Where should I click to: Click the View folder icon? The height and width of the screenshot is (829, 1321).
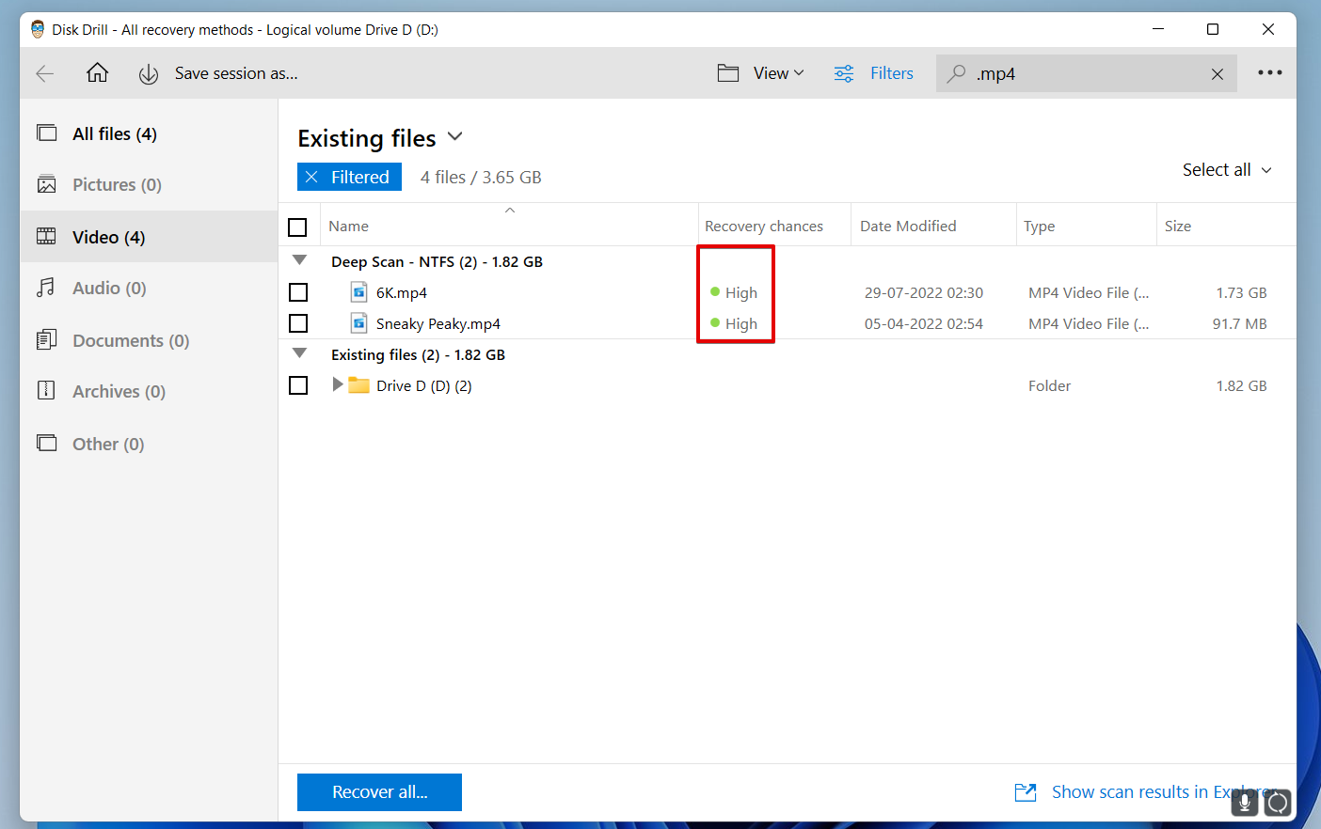728,73
